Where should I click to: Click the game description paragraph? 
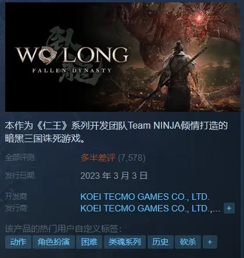tap(116, 132)
